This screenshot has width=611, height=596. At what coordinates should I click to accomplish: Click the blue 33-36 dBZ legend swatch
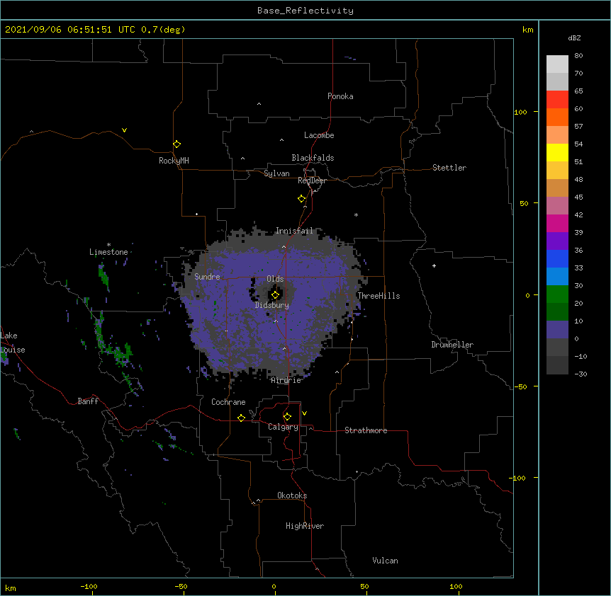point(557,258)
